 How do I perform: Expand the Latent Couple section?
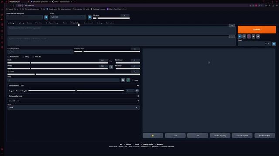(74, 101)
